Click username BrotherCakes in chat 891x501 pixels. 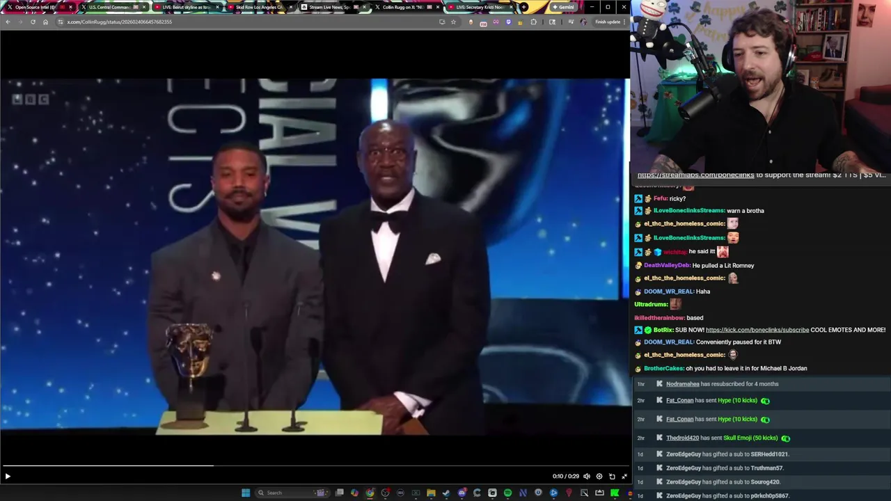pyautogui.click(x=664, y=368)
